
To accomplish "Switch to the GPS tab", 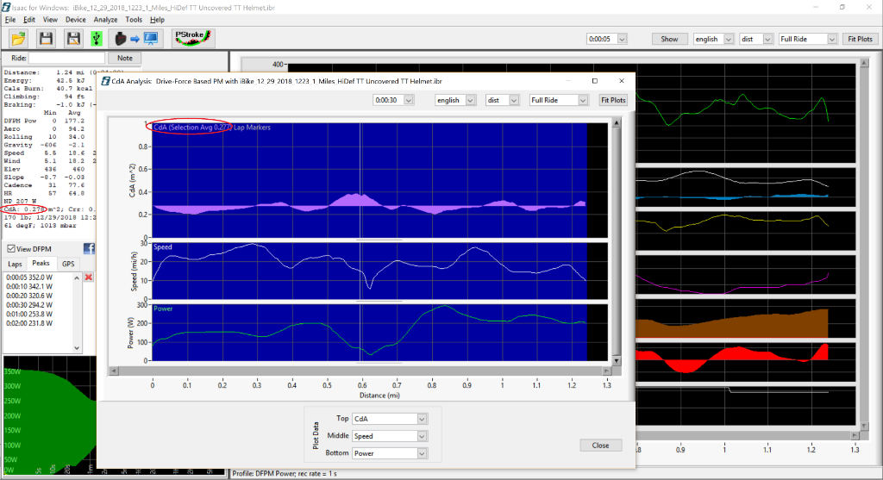I will click(x=68, y=264).
